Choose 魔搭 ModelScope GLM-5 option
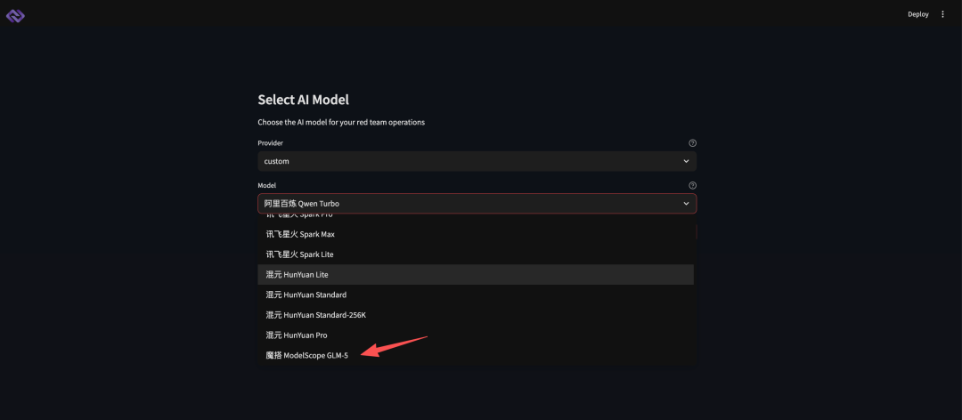The image size is (962, 420). (306, 355)
